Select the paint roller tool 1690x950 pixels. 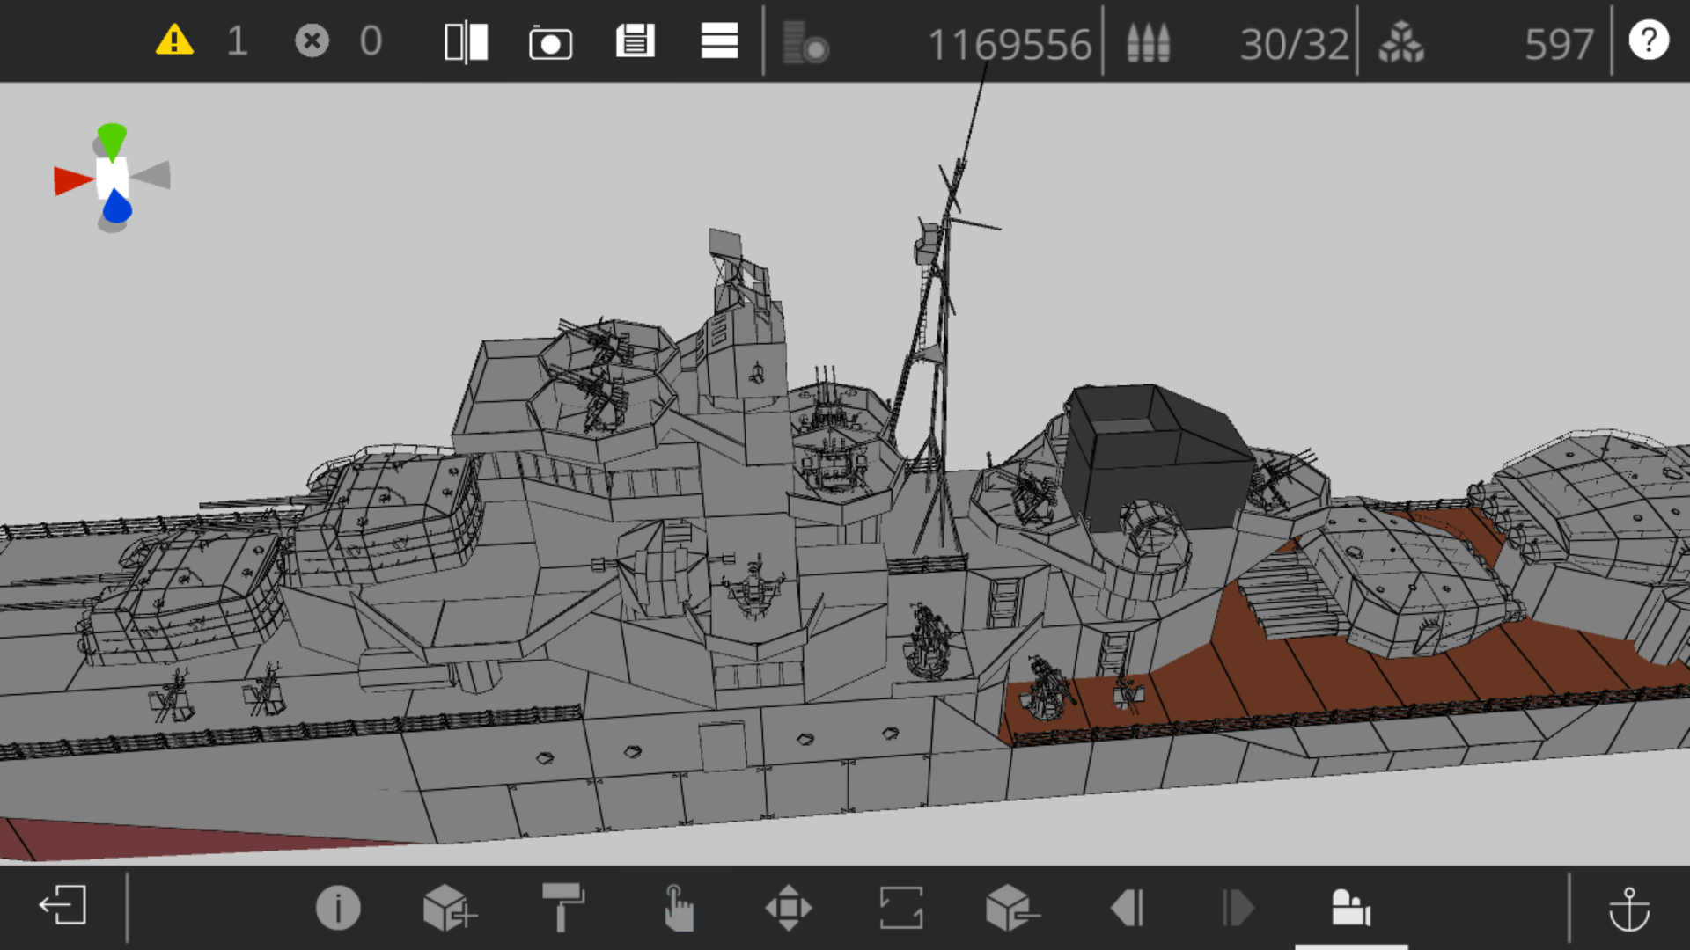pyautogui.click(x=563, y=907)
